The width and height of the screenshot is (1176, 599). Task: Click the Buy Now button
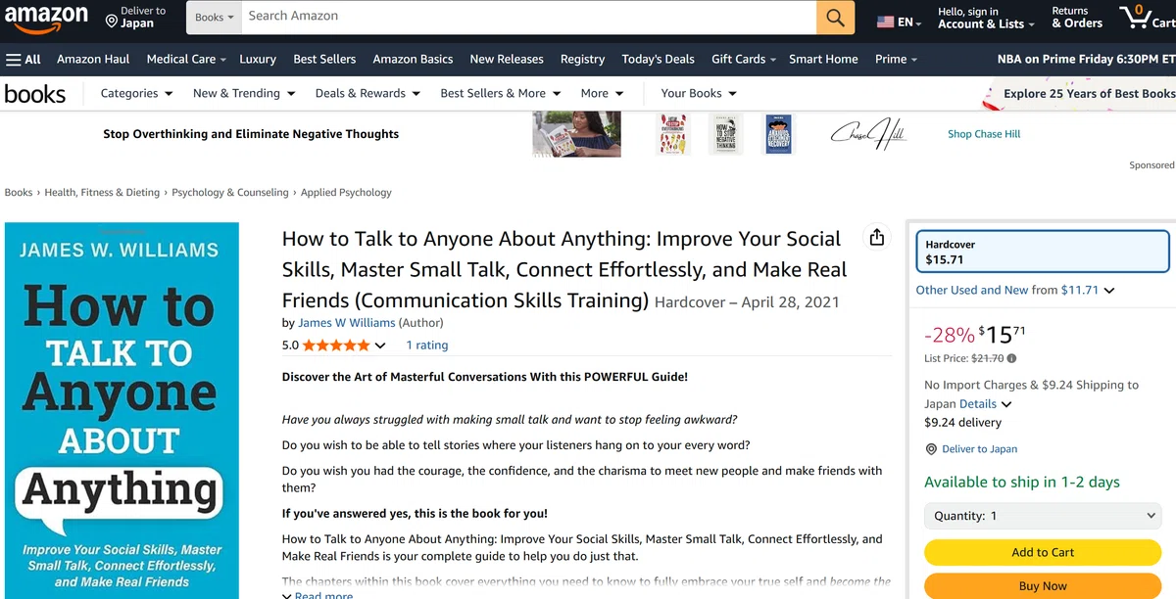[x=1043, y=585]
